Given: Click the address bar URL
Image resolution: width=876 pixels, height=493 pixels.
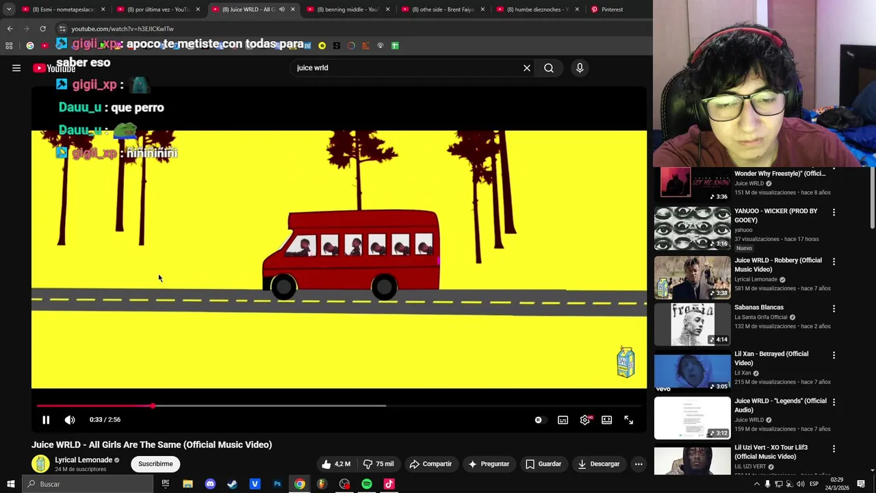Looking at the screenshot, I should pos(123,29).
